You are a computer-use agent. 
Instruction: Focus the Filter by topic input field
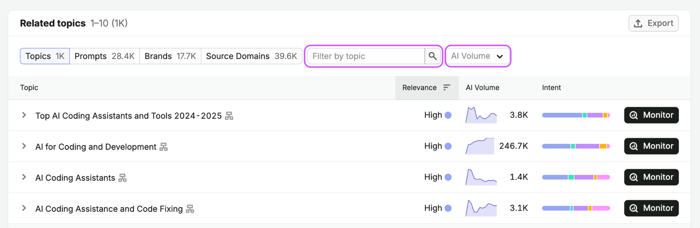(366, 56)
